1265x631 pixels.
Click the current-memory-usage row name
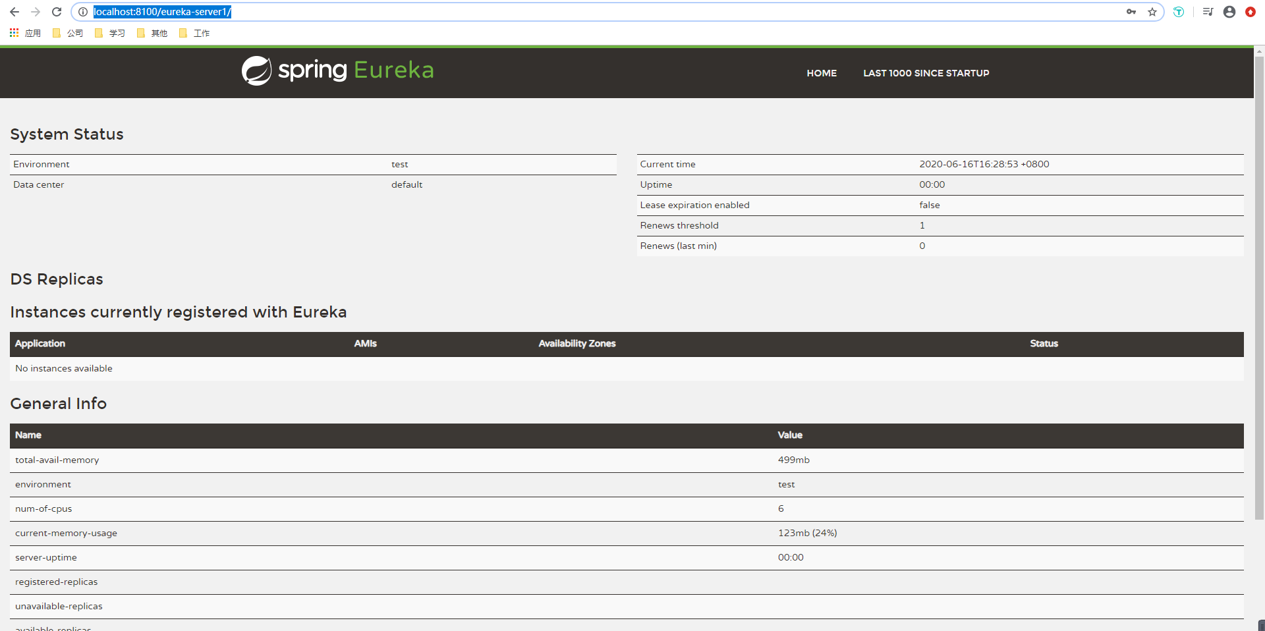pyautogui.click(x=66, y=533)
